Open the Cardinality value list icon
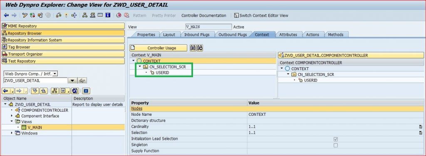The height and width of the screenshot is (156, 426). (x=421, y=127)
